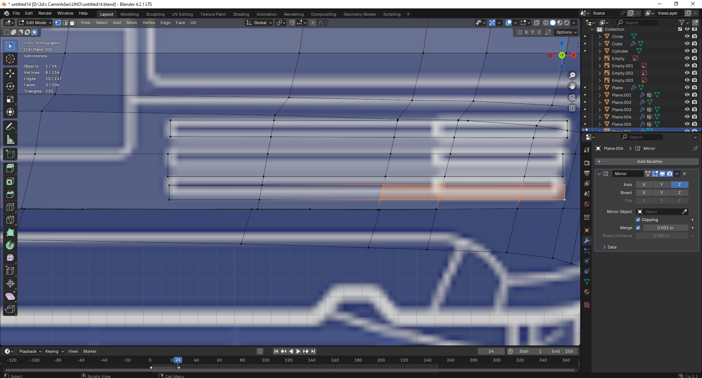The height and width of the screenshot is (378, 702).
Task: Disable Mirror Axis Z
Action: pos(680,185)
